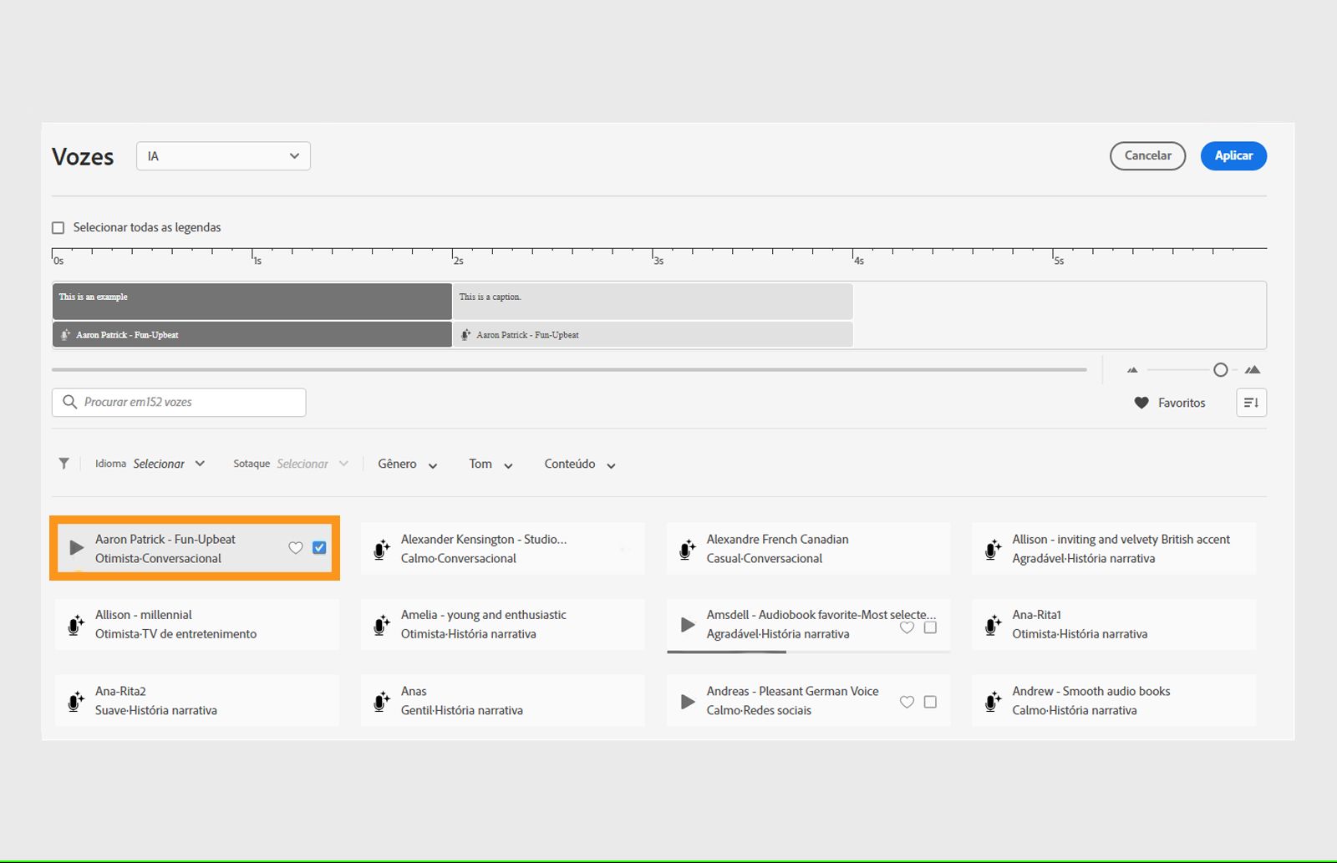
Task: Click 'Allison - millennial' voice name
Action: click(x=144, y=615)
